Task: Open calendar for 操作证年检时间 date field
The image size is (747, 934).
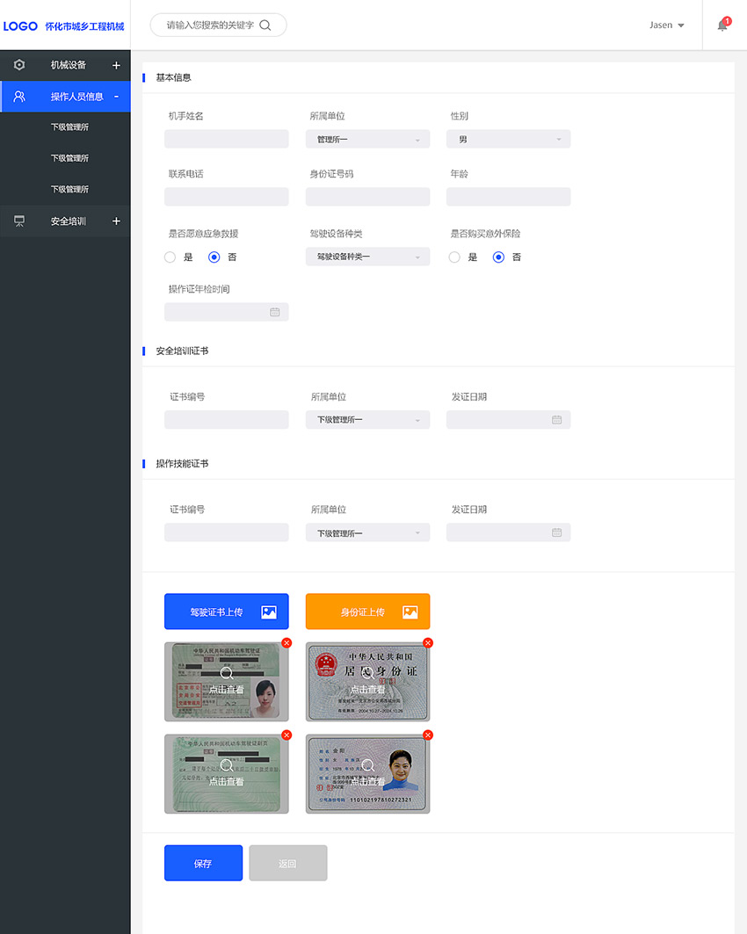Action: pyautogui.click(x=274, y=312)
